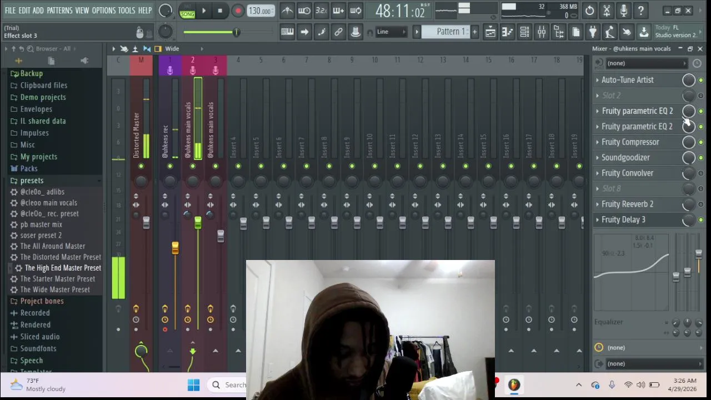Open the question mark help icon

(x=641, y=11)
